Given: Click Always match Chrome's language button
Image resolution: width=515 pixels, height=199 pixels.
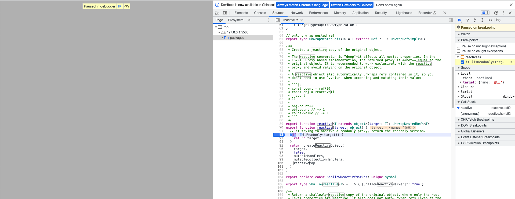Looking at the screenshot, I should pos(302,5).
